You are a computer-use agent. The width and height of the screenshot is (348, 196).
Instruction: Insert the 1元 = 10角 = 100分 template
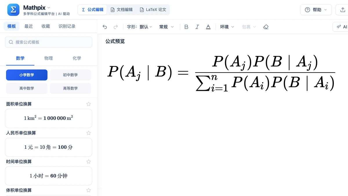48,147
